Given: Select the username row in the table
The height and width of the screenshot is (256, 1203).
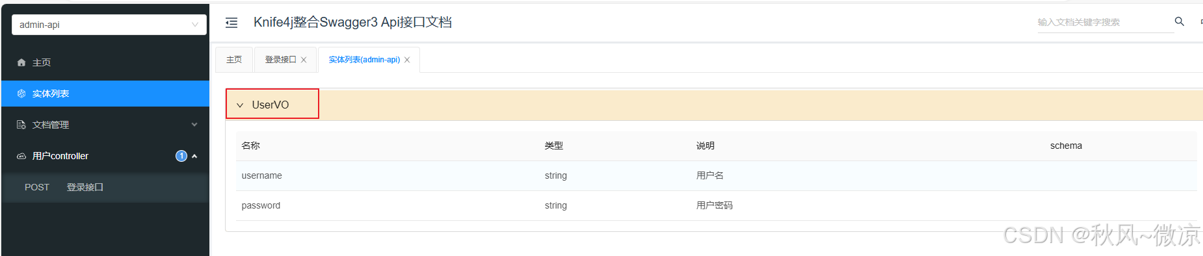Looking at the screenshot, I should [716, 175].
